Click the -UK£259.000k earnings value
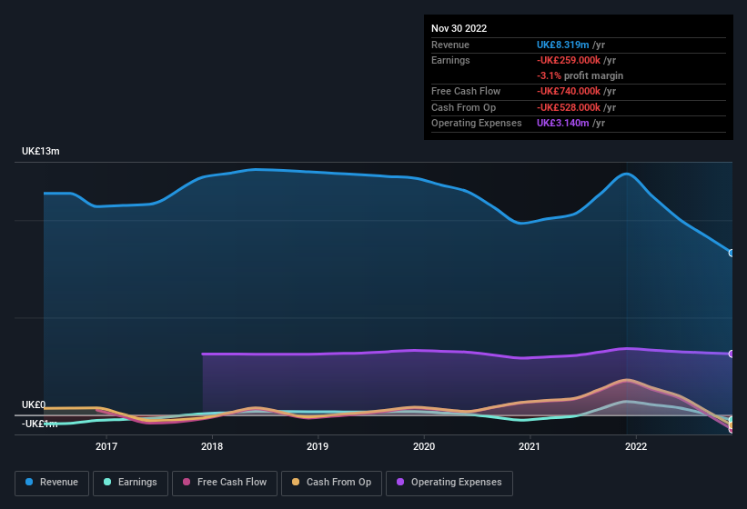Viewport: 747px width, 509px height. tap(569, 60)
